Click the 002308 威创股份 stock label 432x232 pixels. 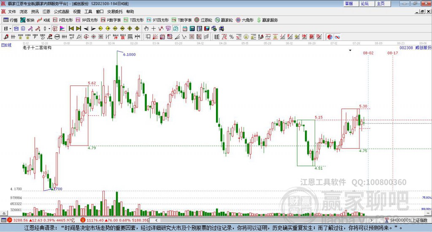(415, 48)
